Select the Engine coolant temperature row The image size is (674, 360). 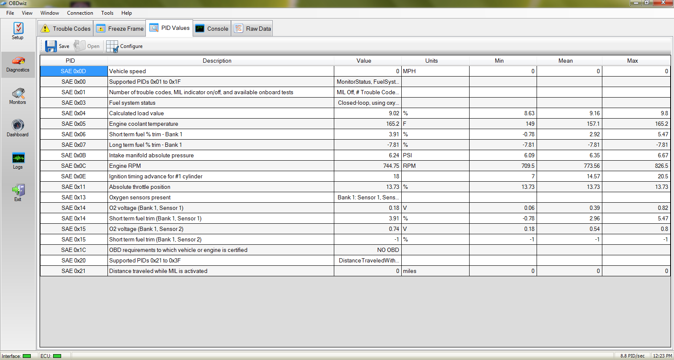click(355, 124)
